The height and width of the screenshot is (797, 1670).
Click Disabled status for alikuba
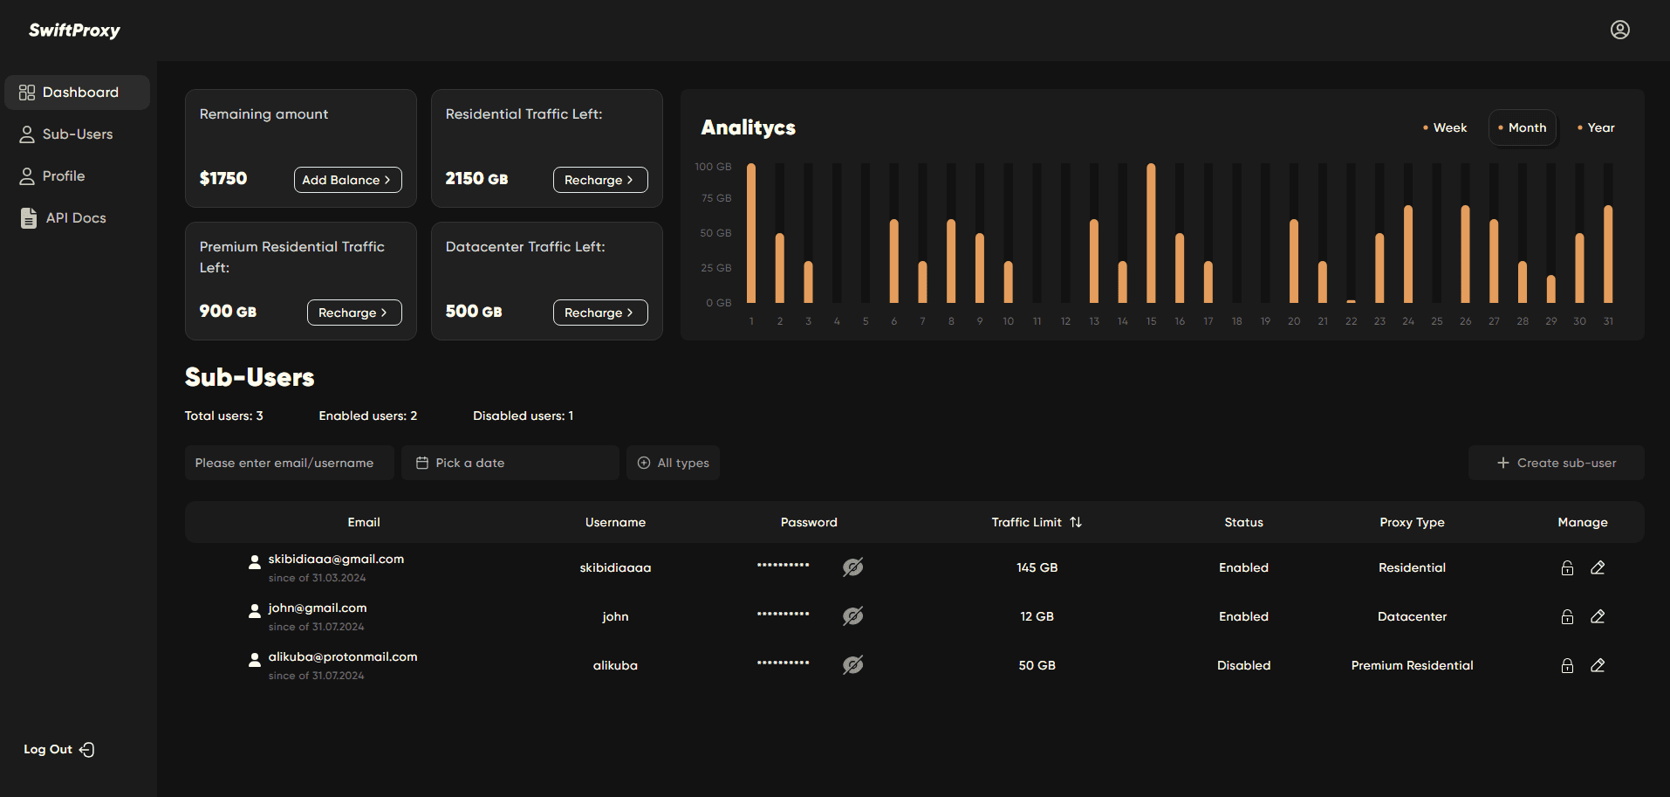coord(1243,665)
